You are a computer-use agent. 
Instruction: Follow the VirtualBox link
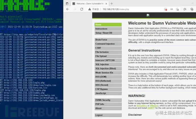[142, 106]
